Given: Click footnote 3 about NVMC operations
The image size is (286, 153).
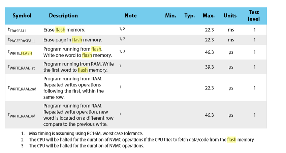Looking at the screenshot, I should [x=86, y=146].
